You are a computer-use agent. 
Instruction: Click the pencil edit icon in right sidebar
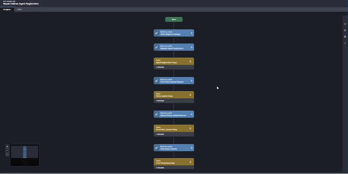click(x=345, y=43)
